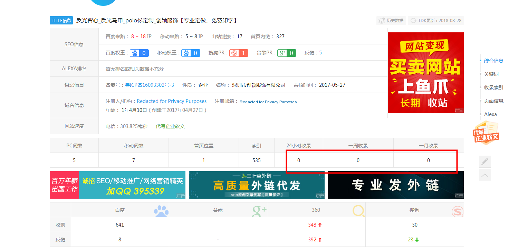The image size is (528, 251).
Task: Click the mobile weight paw badge
Action: pos(191,53)
